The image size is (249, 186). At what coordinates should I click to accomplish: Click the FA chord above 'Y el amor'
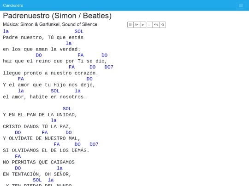click(x=21, y=79)
